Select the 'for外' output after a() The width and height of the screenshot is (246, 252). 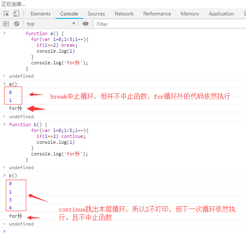click(15, 108)
